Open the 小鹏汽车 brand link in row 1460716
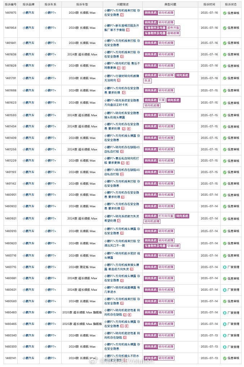 [x=28, y=255]
